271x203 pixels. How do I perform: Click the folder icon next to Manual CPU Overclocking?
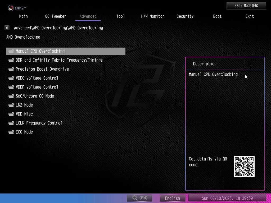11,51
